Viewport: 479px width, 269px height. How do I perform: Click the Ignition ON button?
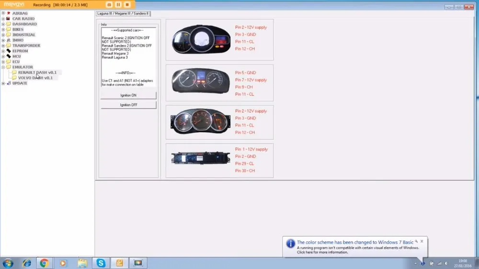(x=128, y=95)
